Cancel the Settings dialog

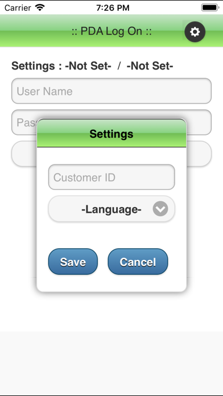point(138,262)
